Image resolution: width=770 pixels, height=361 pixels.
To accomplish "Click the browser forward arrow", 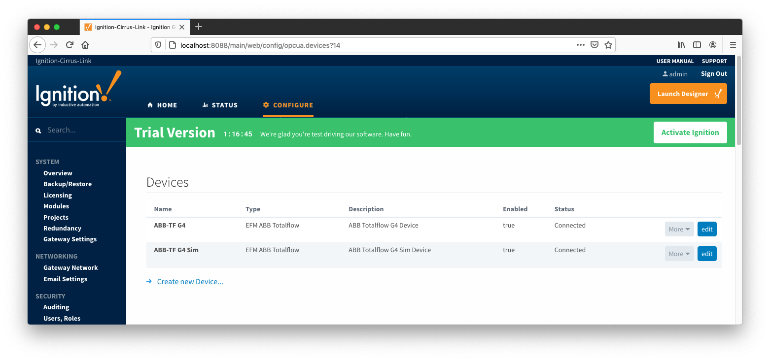I will click(54, 45).
